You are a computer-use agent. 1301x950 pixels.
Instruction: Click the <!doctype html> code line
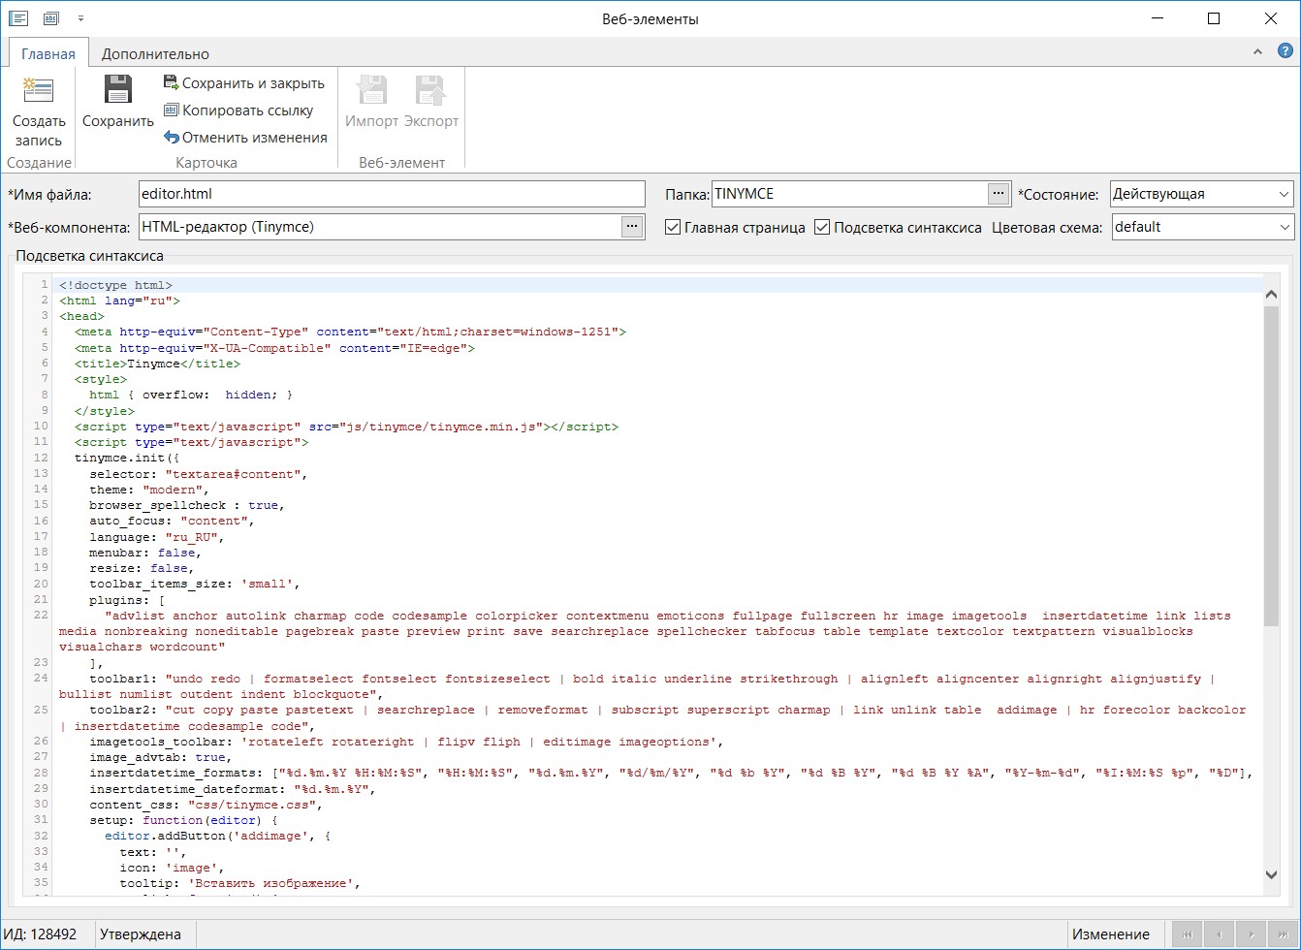(x=115, y=285)
